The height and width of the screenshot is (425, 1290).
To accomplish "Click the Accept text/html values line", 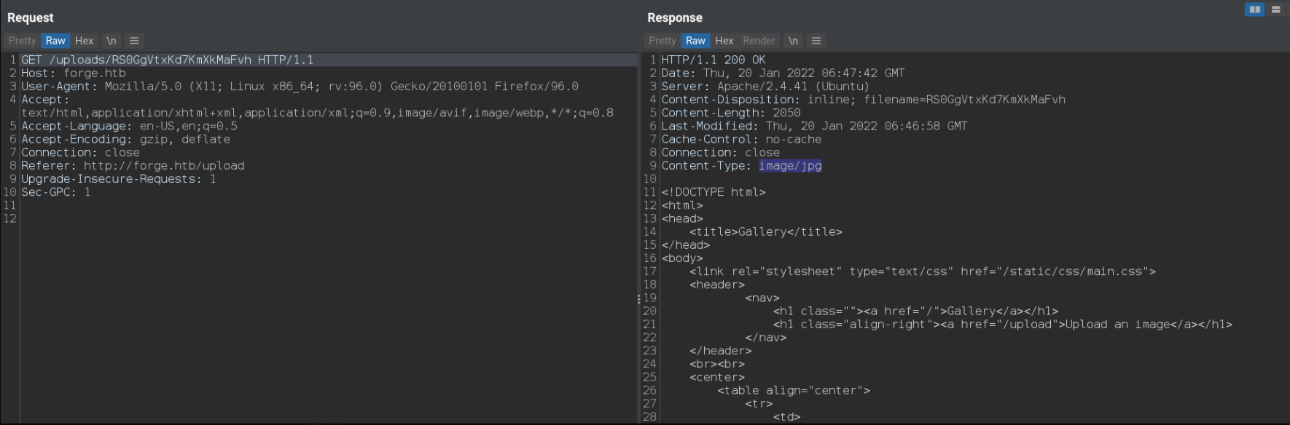I will (x=317, y=113).
